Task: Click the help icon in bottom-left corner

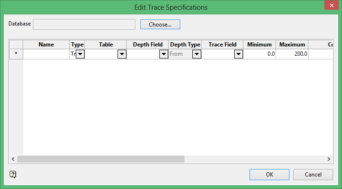Action: 13,175
